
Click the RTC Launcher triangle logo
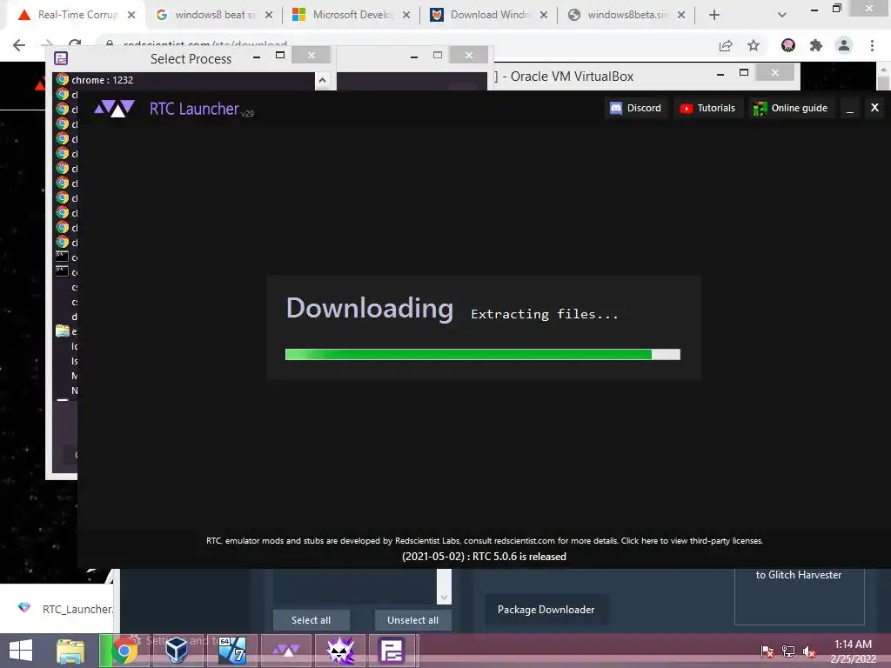click(x=114, y=108)
